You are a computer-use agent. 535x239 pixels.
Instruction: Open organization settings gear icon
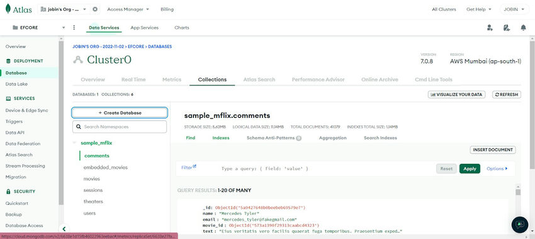pyautogui.click(x=95, y=9)
